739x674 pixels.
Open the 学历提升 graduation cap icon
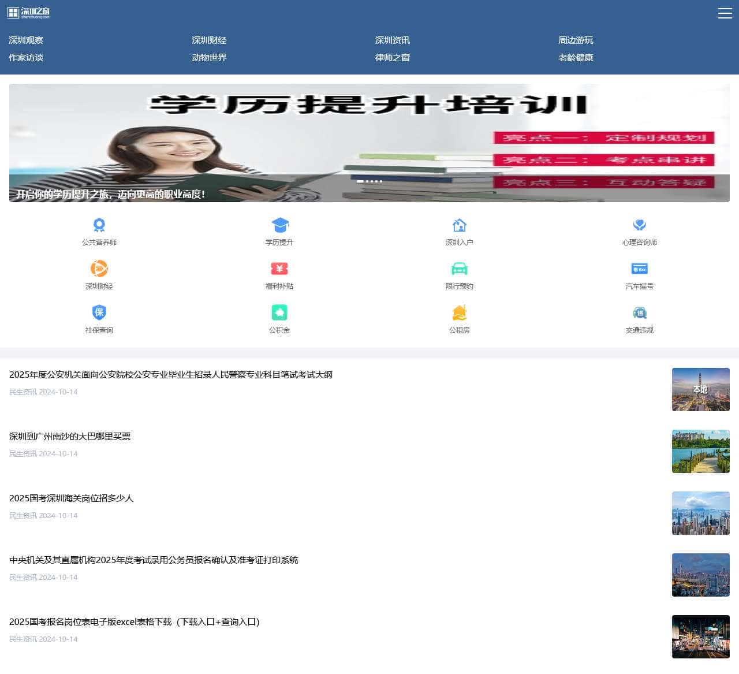[279, 225]
